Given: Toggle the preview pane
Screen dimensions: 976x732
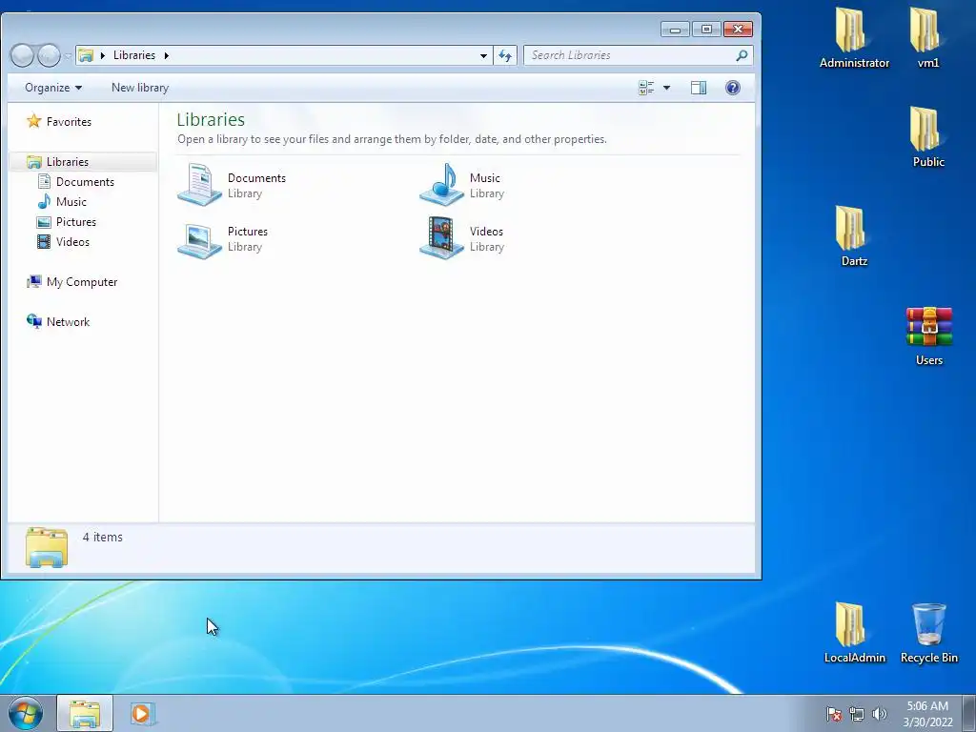Looking at the screenshot, I should point(699,88).
